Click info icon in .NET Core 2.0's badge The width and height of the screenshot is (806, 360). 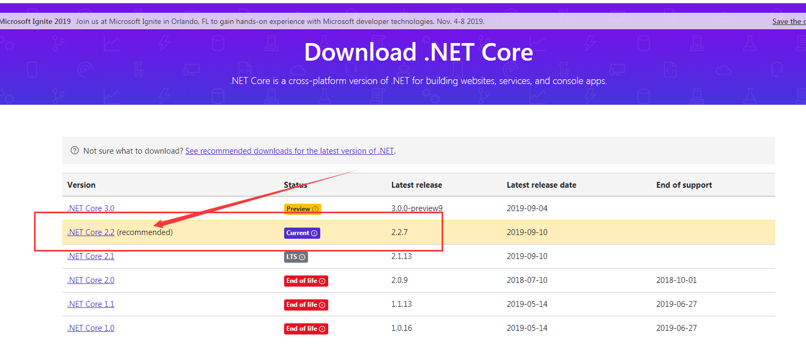pyautogui.click(x=322, y=281)
